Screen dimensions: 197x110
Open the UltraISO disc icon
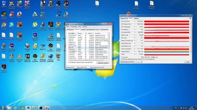19,15
